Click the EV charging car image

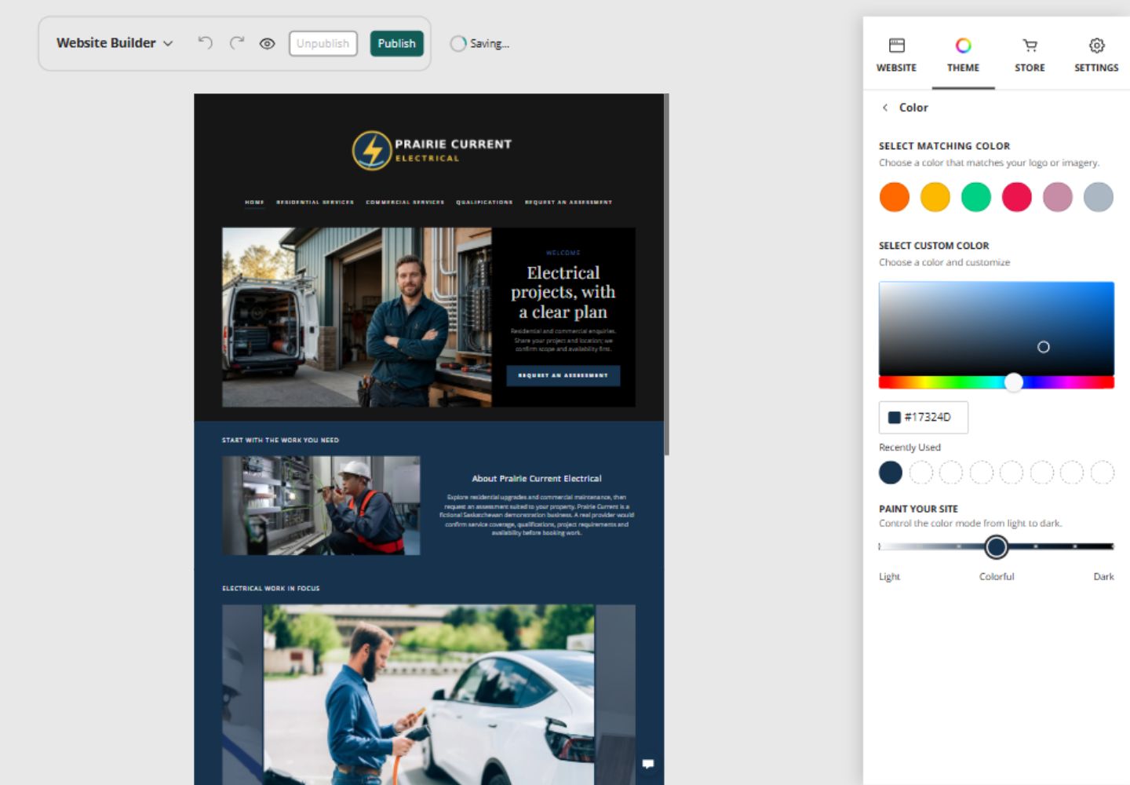tap(428, 695)
